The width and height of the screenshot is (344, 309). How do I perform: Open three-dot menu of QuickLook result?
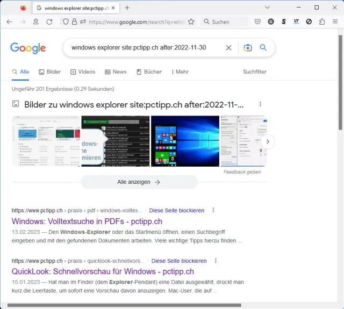tap(216, 261)
